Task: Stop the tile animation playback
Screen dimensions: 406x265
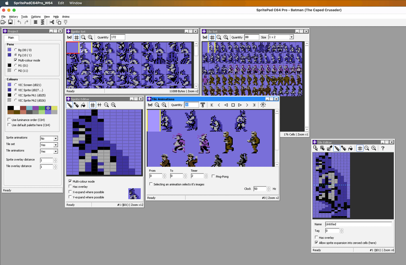Action: coord(233,105)
